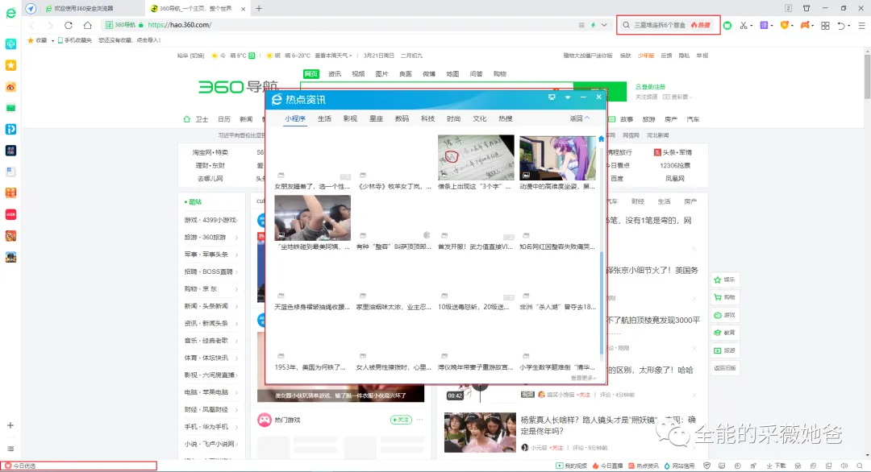Switch to the 科技 tab in hot news popup
The width and height of the screenshot is (871, 472).
427,118
